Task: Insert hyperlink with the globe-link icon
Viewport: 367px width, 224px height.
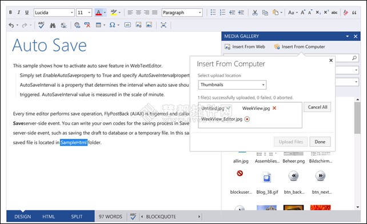Action: 77,25
